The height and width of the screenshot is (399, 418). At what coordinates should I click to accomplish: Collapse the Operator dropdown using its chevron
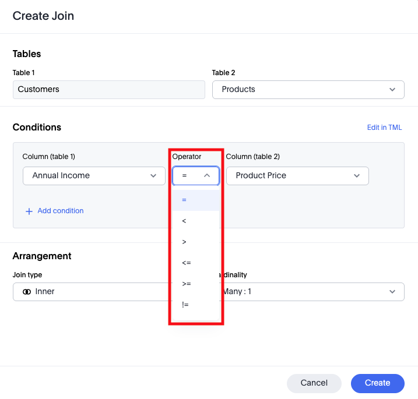[207, 175]
